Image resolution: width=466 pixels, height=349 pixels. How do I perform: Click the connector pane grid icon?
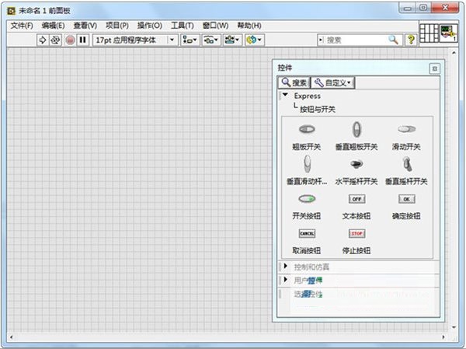pos(429,33)
